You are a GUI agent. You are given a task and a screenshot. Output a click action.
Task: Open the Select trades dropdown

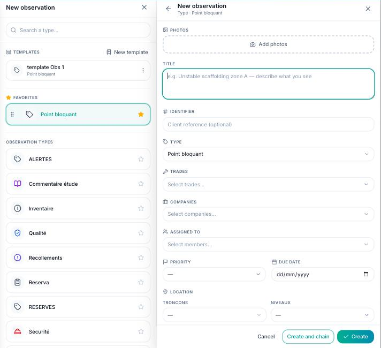point(268,184)
